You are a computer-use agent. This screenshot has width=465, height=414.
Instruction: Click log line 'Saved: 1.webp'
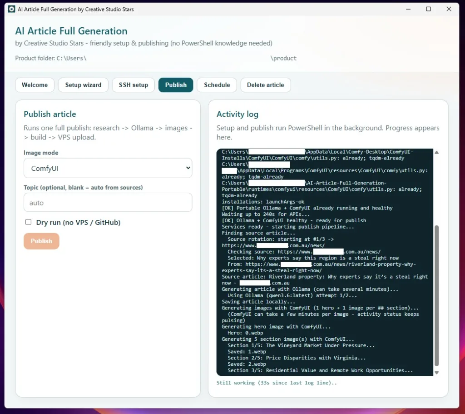tap(247, 352)
